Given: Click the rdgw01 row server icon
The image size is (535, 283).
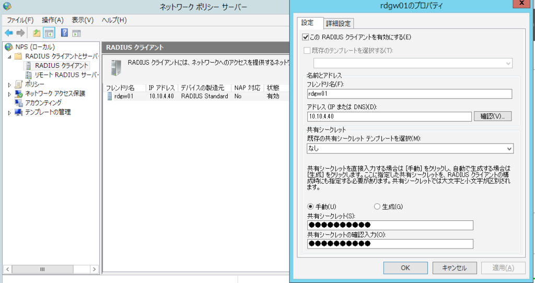Looking at the screenshot, I should click(x=110, y=97).
